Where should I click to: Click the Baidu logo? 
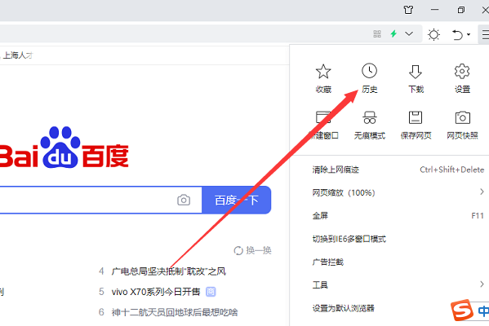pos(64,148)
